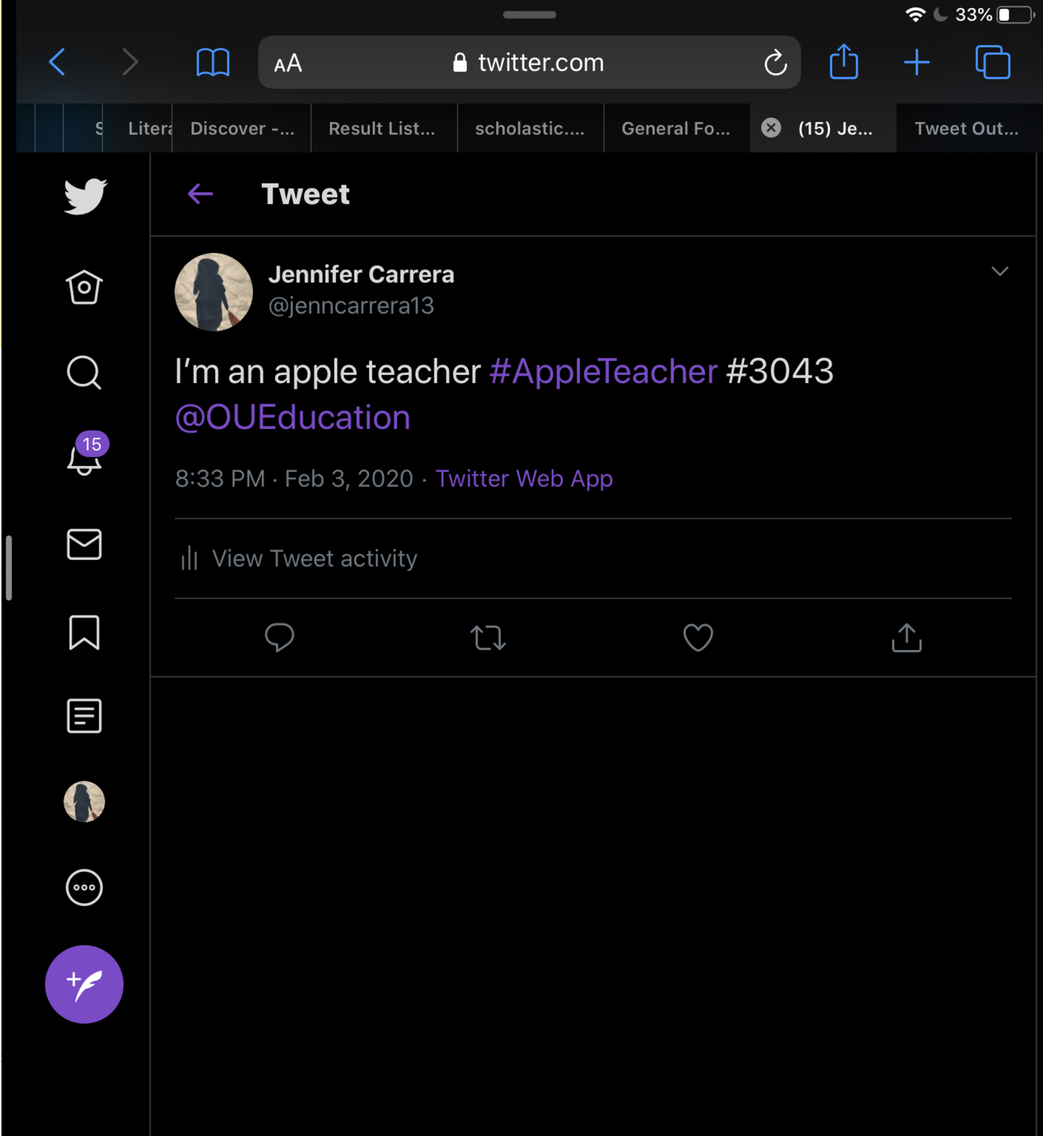Screen dimensions: 1043x1136
Task: Reply to the tweet
Action: tap(280, 638)
